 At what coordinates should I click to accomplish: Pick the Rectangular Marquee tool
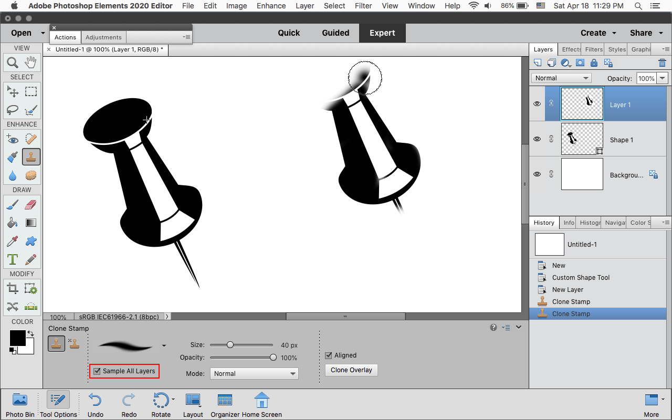tap(31, 92)
